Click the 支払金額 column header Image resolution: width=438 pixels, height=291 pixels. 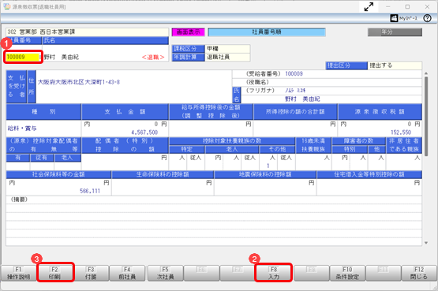click(125, 112)
